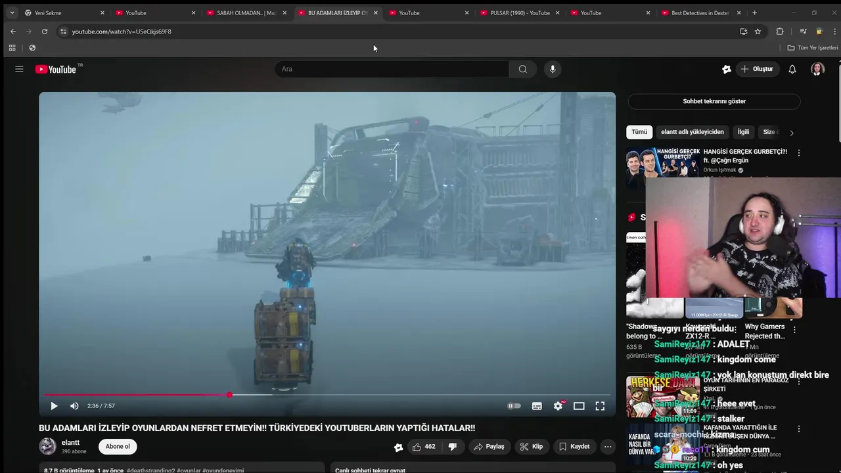Bookmark this page with the star
Image resolution: width=841 pixels, height=473 pixels.
coord(758,32)
